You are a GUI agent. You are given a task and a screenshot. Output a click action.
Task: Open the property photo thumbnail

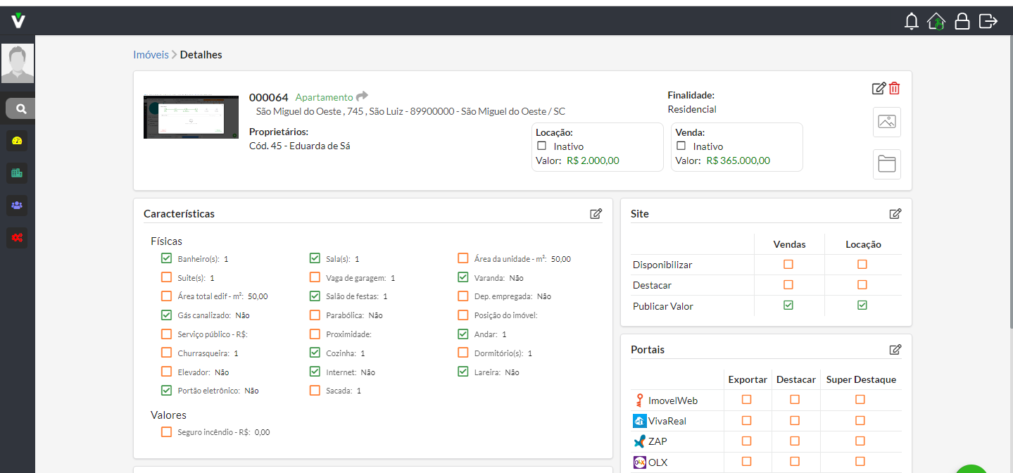[x=191, y=117]
